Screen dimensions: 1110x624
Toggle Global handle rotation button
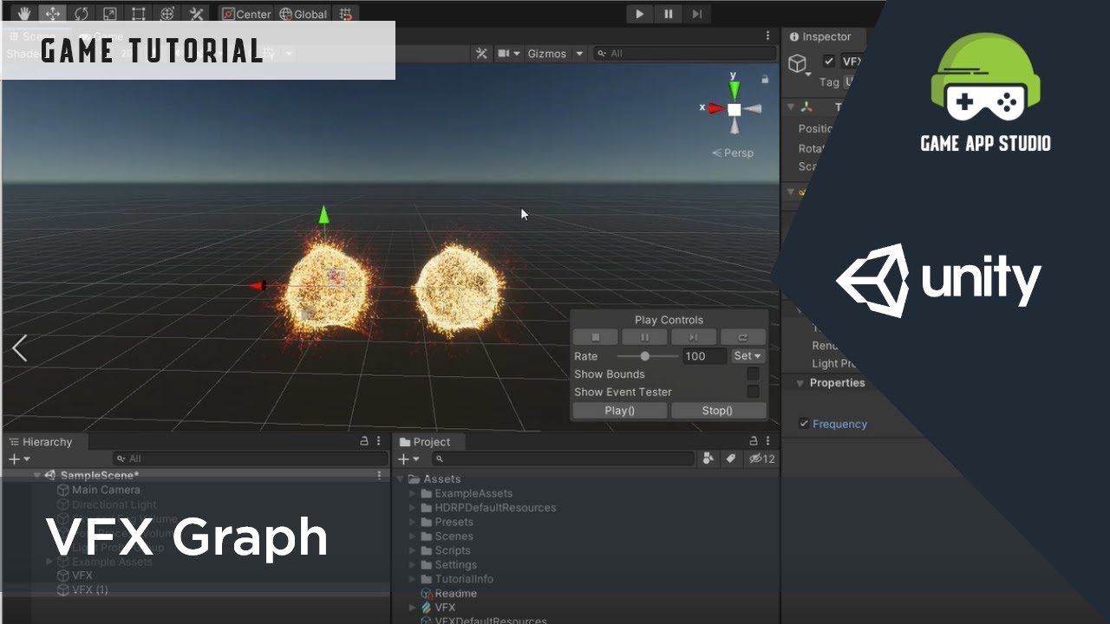pyautogui.click(x=303, y=14)
